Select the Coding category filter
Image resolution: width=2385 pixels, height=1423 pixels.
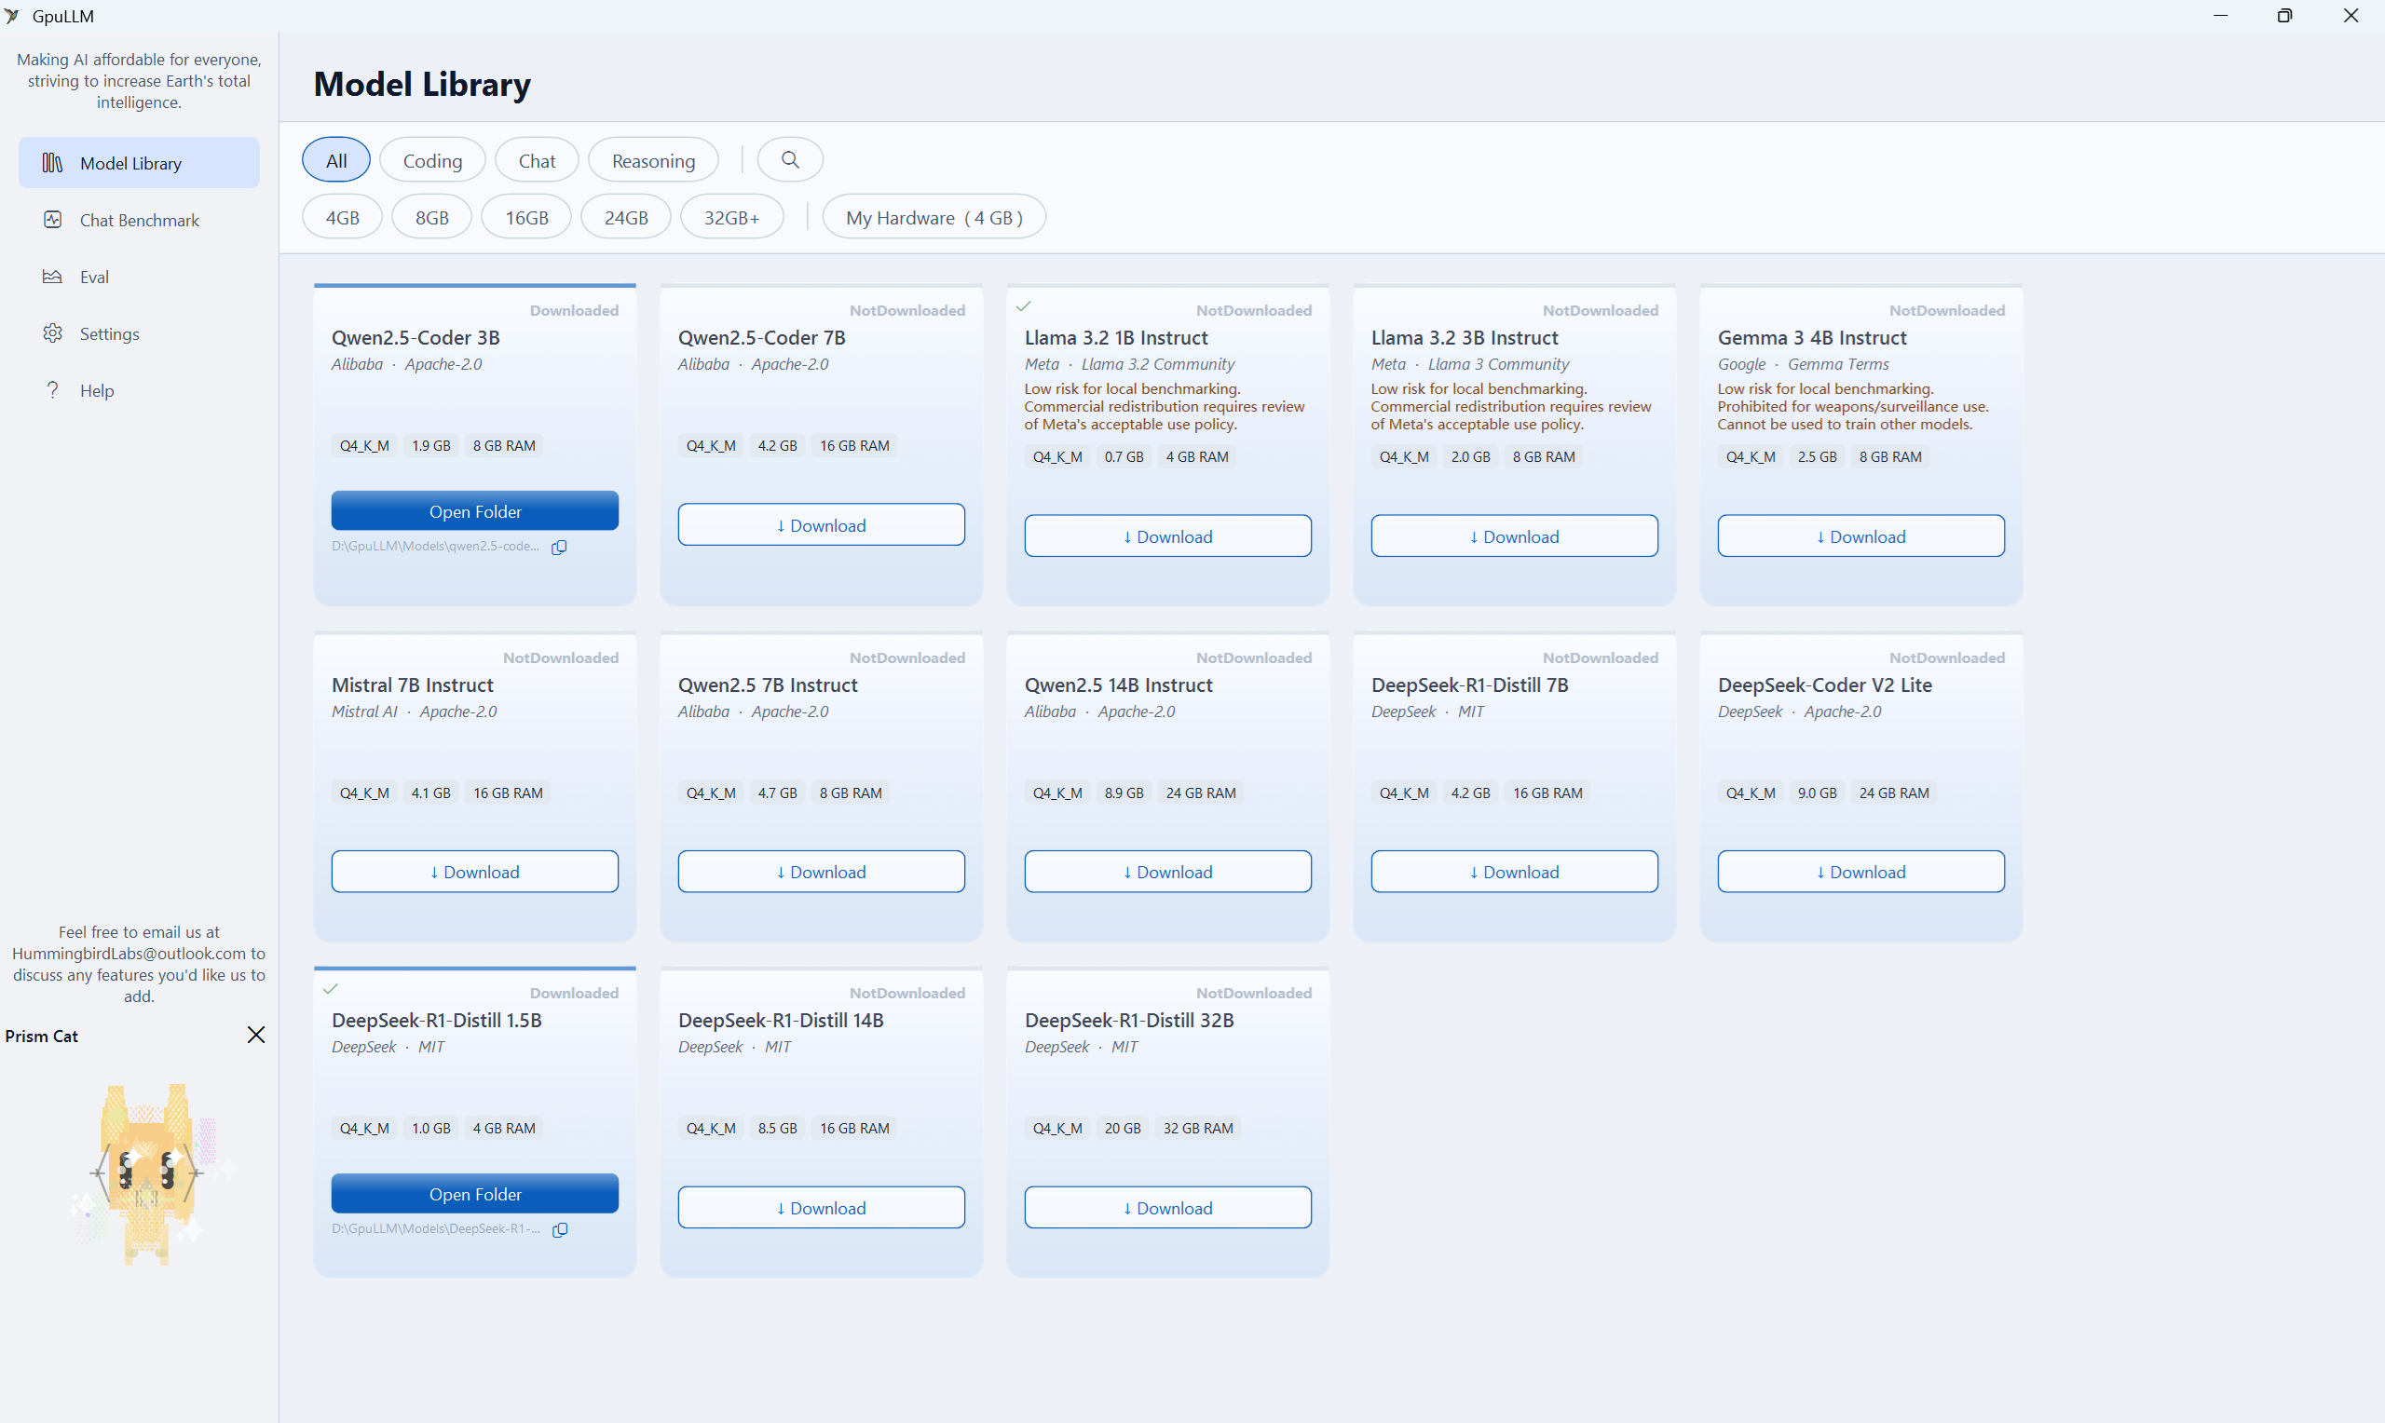432,160
